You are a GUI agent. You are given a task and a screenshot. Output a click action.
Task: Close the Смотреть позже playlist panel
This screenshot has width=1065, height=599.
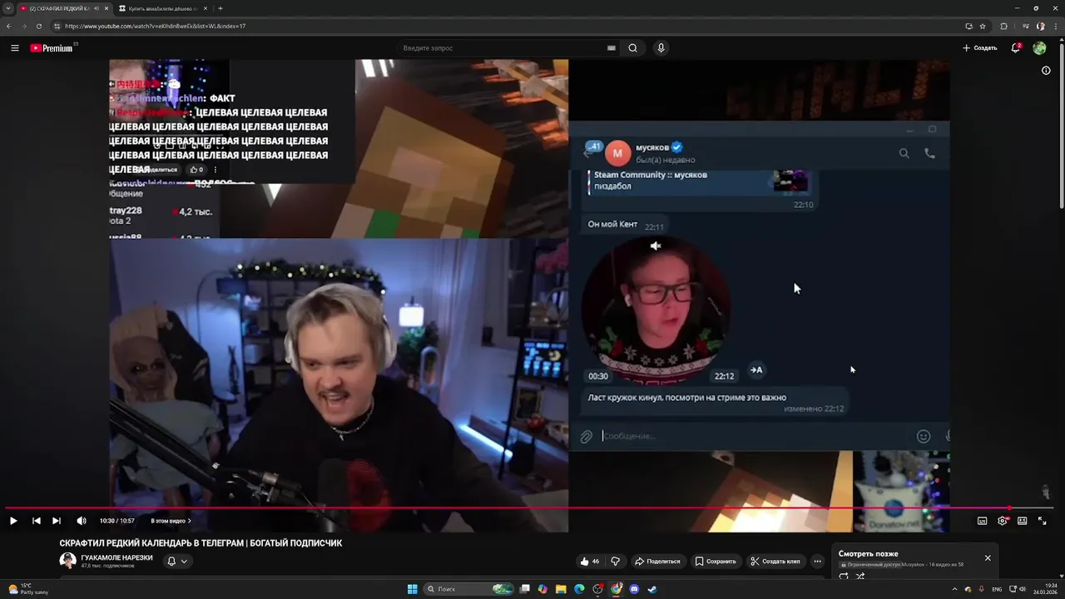tap(988, 557)
